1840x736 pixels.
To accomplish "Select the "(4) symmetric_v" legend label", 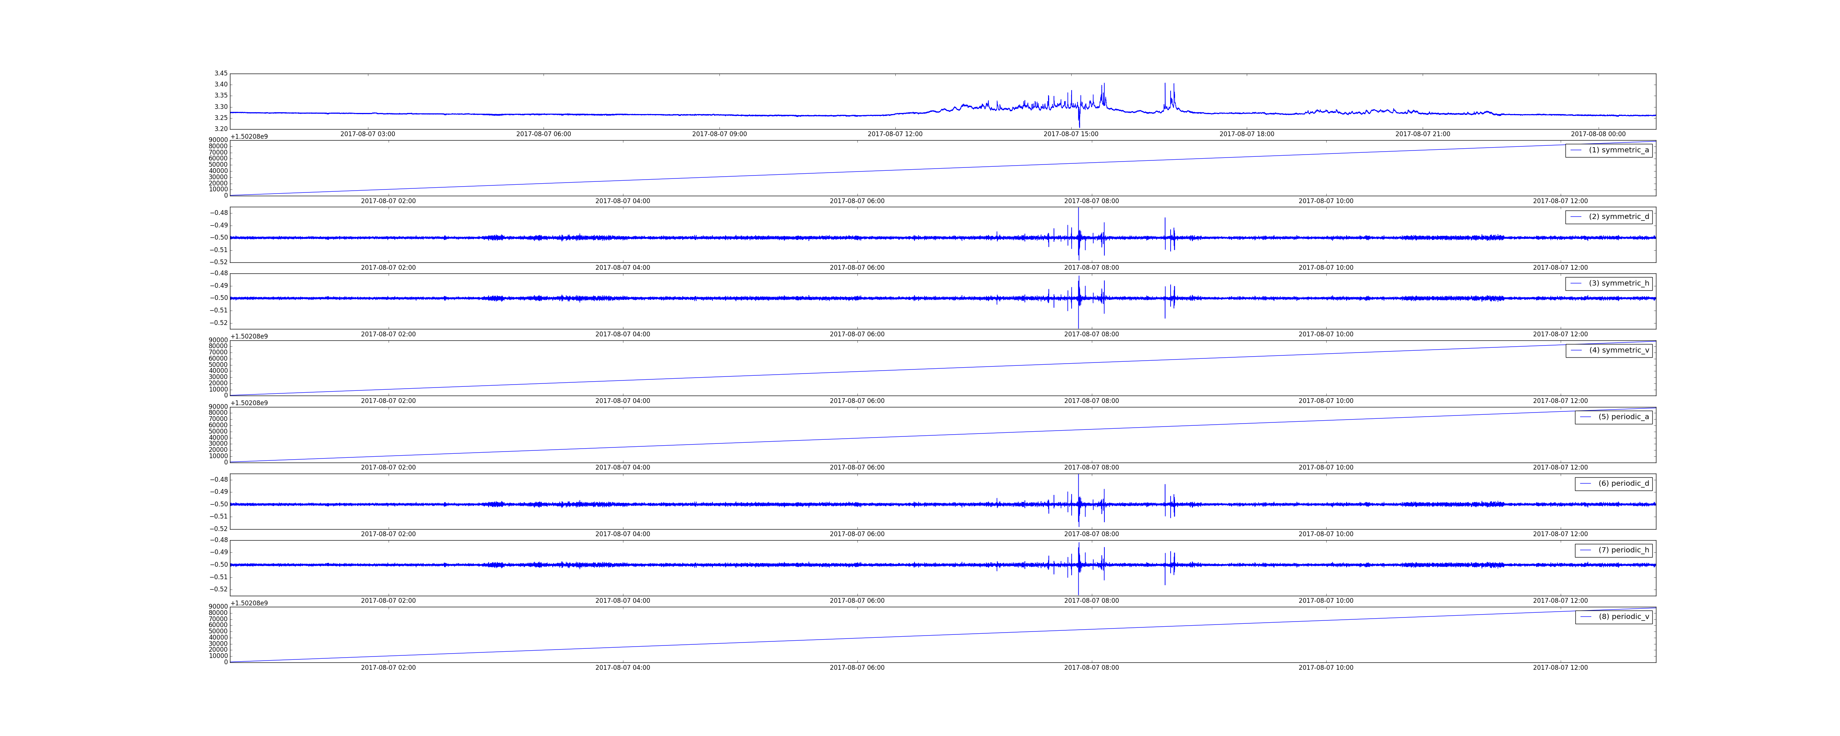I will [x=1618, y=350].
